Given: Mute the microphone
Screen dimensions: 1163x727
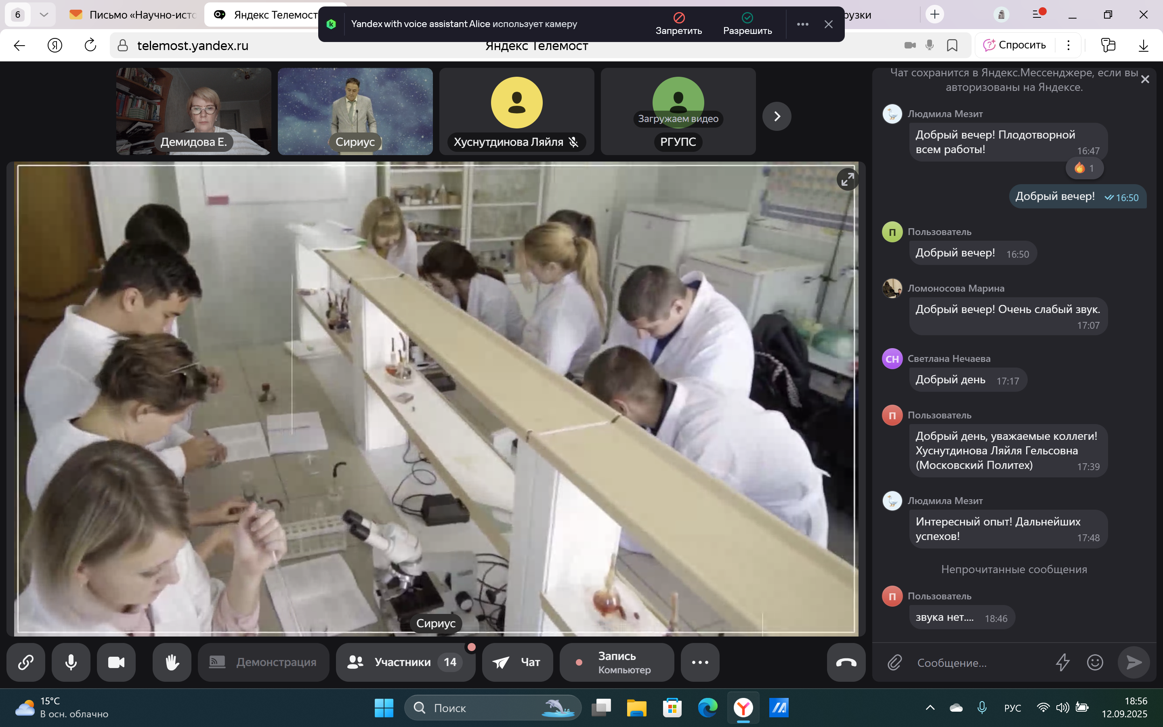Looking at the screenshot, I should pos(71,662).
